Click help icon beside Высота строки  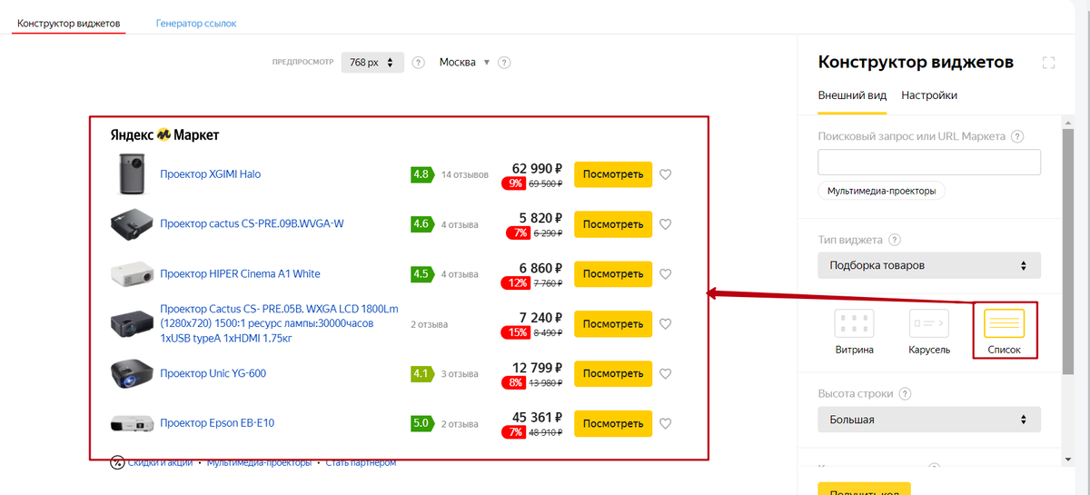[906, 394]
